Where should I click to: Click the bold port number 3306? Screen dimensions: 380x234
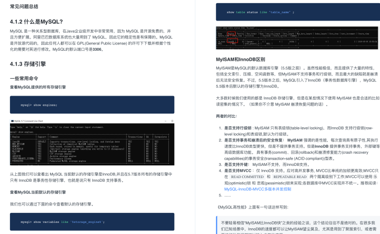[x=97, y=49]
